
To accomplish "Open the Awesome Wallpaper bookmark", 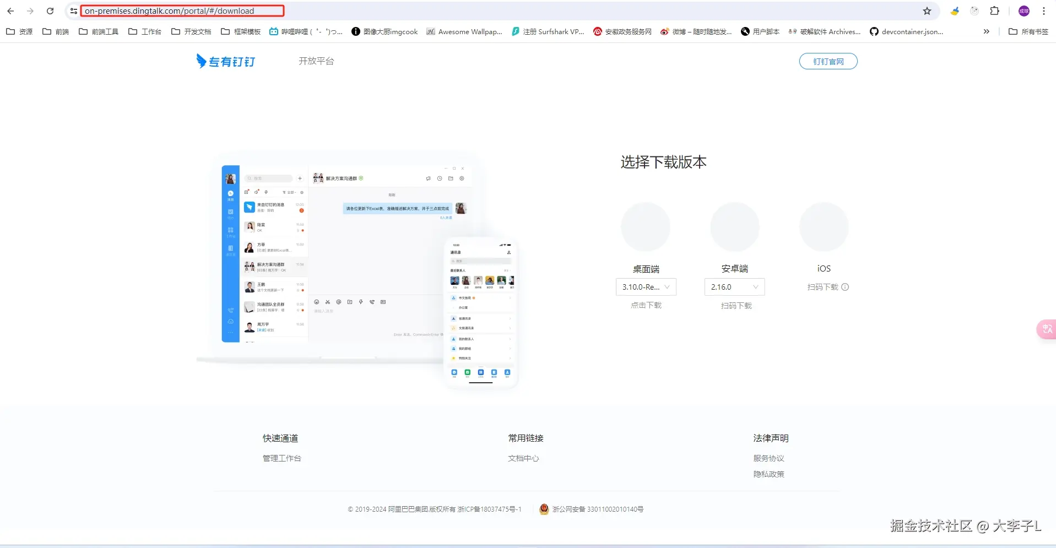I will [464, 32].
